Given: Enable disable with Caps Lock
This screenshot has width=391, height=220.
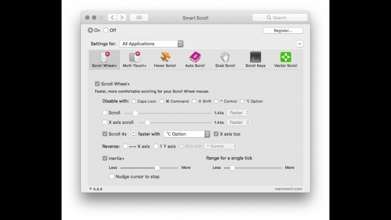Looking at the screenshot, I should tap(133, 101).
